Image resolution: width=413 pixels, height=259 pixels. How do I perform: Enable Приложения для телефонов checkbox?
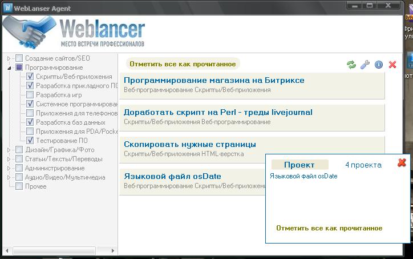click(30, 113)
